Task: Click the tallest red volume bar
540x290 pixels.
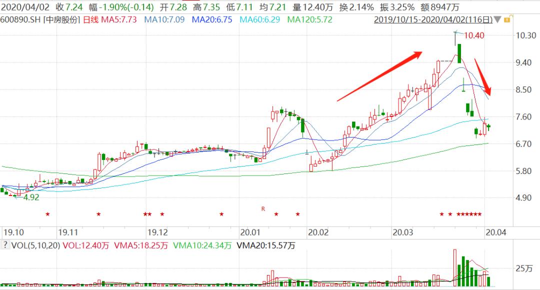Action: point(454,267)
